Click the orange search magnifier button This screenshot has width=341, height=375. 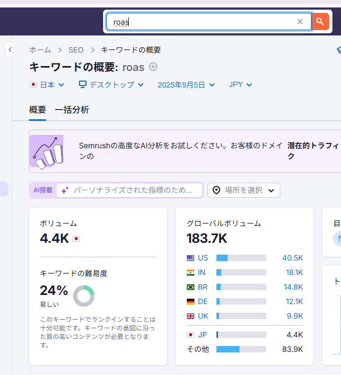pos(320,21)
